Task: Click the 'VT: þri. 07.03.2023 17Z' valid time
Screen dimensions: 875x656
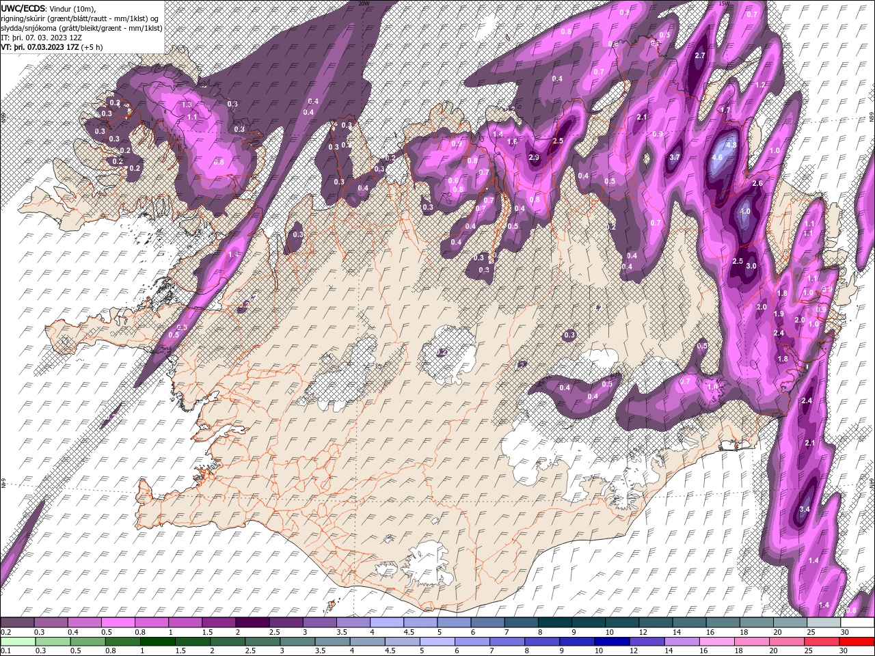Action: (x=40, y=47)
